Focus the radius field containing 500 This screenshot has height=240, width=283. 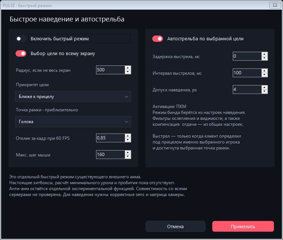(110, 70)
